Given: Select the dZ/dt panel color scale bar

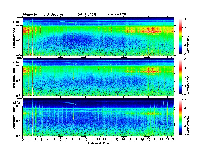Looking at the screenshot, I should 180,117.
